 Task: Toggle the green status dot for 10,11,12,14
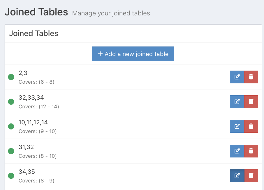coord(11,126)
